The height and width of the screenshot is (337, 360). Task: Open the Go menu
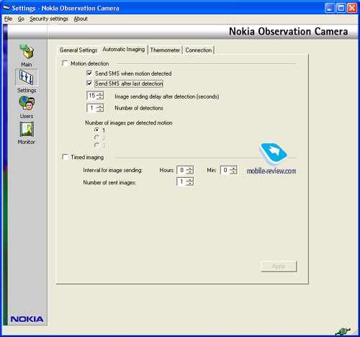[21, 19]
